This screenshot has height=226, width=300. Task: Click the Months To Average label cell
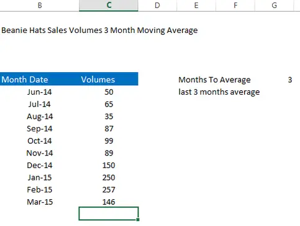[214, 80]
